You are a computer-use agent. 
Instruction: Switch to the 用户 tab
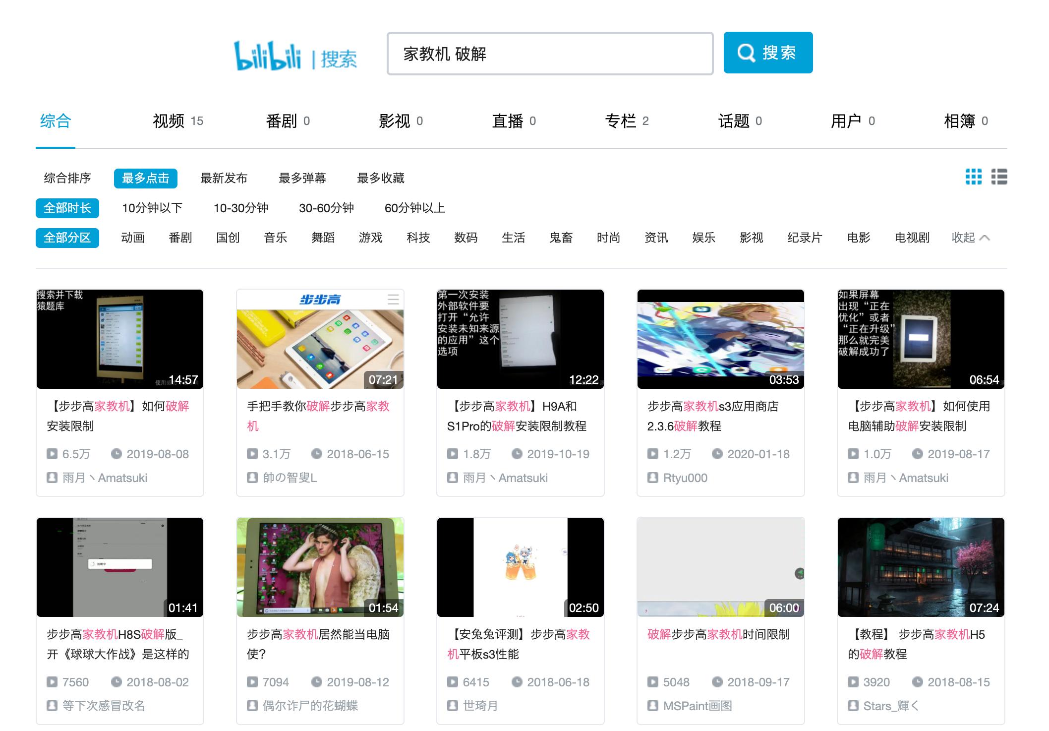846,120
